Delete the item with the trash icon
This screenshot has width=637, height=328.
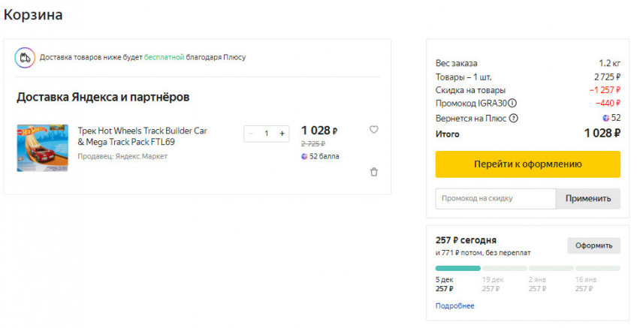(x=374, y=172)
